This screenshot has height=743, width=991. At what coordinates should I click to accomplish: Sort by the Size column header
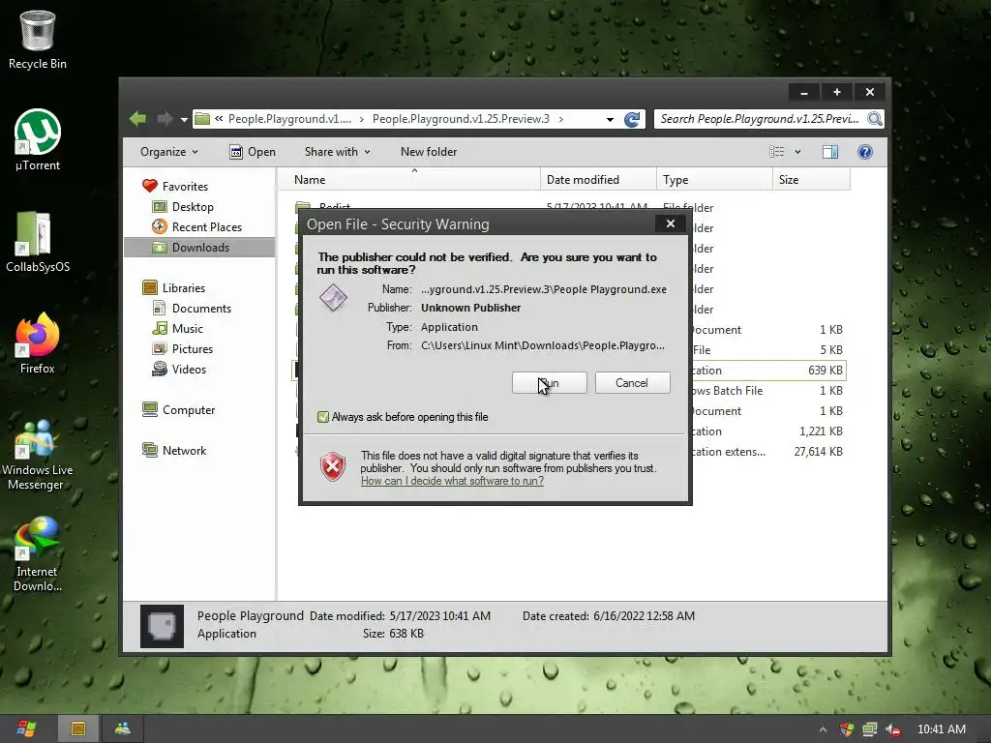(x=812, y=179)
